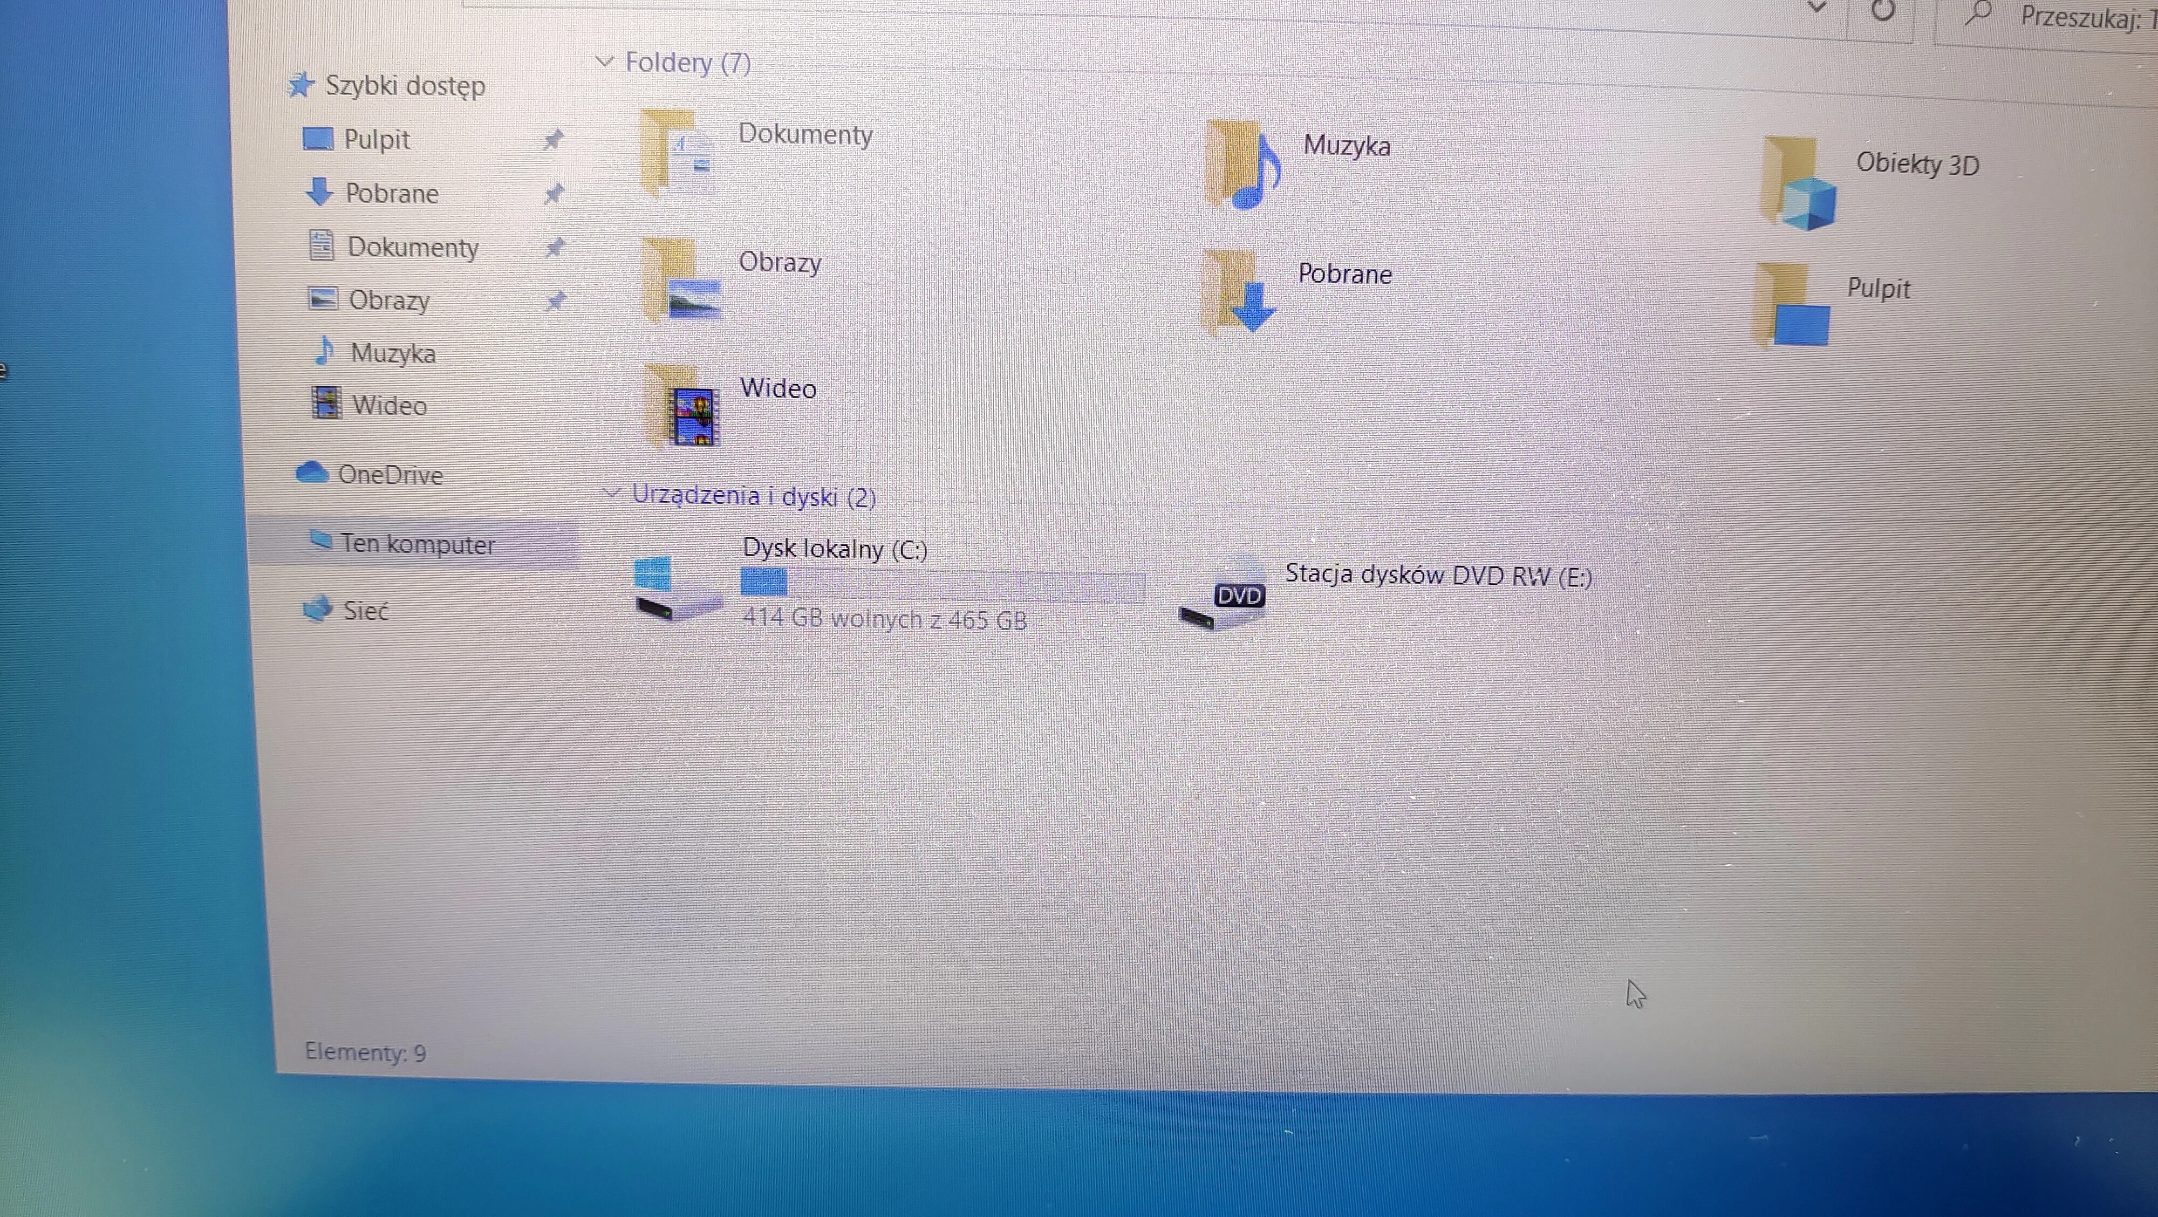
Task: Open the Obiekty 3D folder
Action: [x=1799, y=186]
